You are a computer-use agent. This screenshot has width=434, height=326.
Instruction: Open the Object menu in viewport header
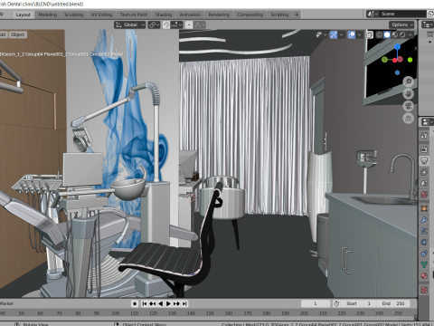pos(18,34)
